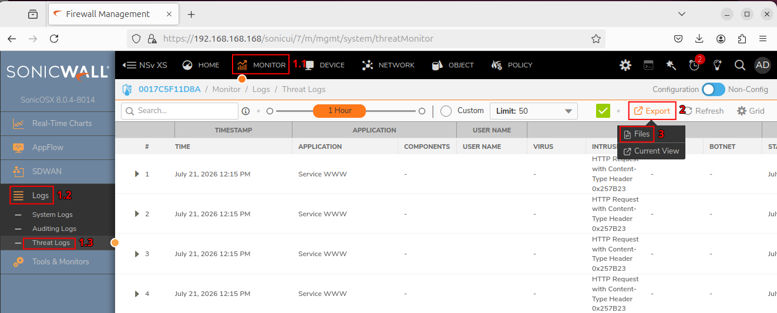The image size is (777, 313).
Task: Open the Limit: 50 dropdown
Action: tap(534, 111)
